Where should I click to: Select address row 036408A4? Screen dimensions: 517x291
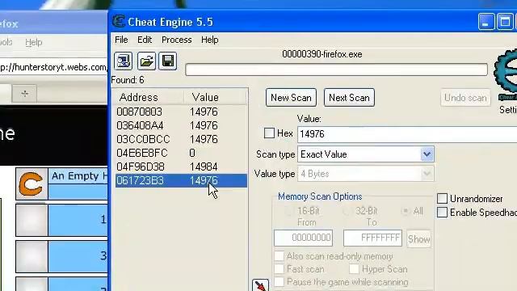pos(181,126)
